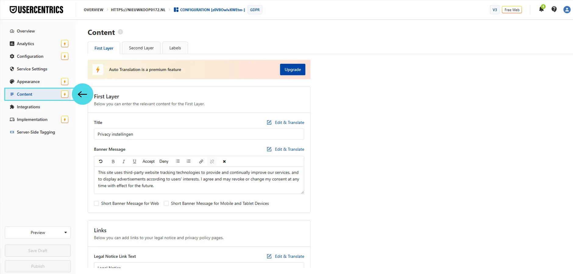
Task: Open the Configuration breadcrumb selector
Action: coord(209,10)
